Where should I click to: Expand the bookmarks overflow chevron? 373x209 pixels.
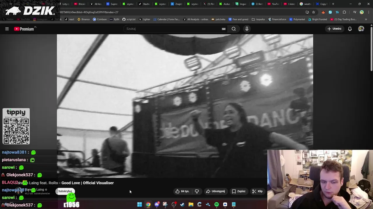coord(366,19)
